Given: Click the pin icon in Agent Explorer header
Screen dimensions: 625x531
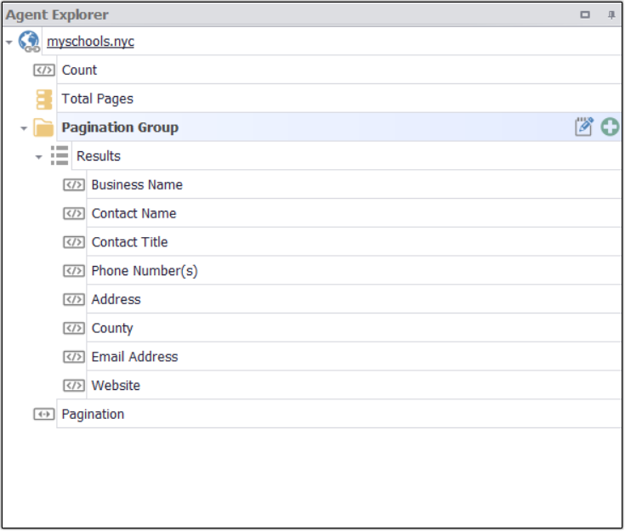Looking at the screenshot, I should (x=611, y=14).
